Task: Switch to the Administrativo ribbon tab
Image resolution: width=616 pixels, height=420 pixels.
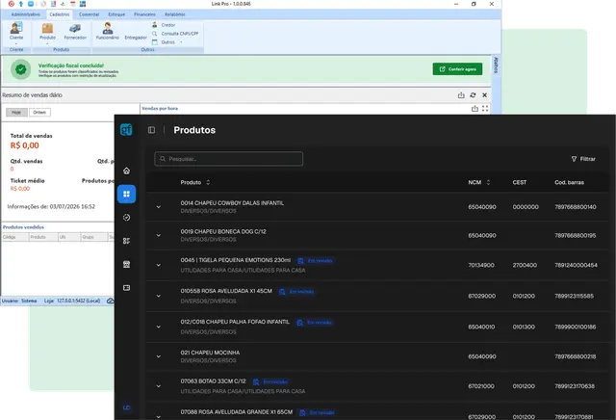Action: 26,14
